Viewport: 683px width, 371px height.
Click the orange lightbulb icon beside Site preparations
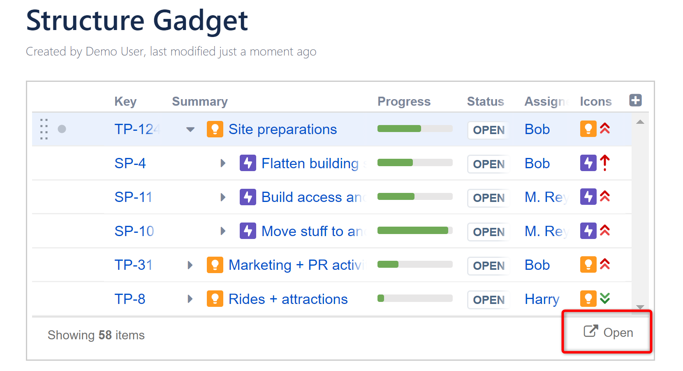[215, 129]
